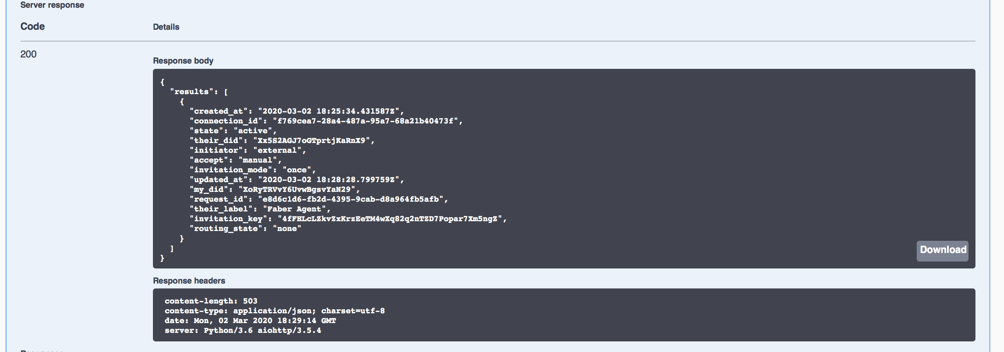Click the routing_state "none" line
The height and width of the screenshot is (352, 1004).
[245, 229]
